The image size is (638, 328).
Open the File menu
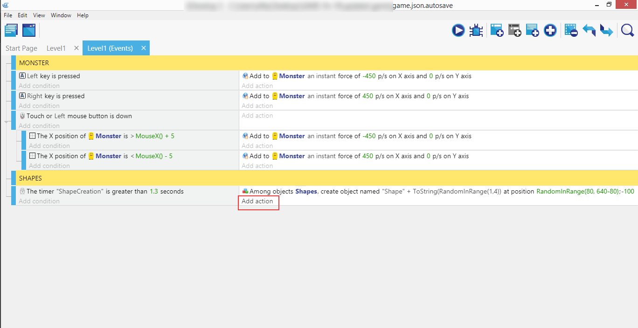point(8,15)
